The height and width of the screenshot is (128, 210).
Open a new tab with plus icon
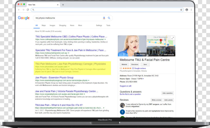63,5
